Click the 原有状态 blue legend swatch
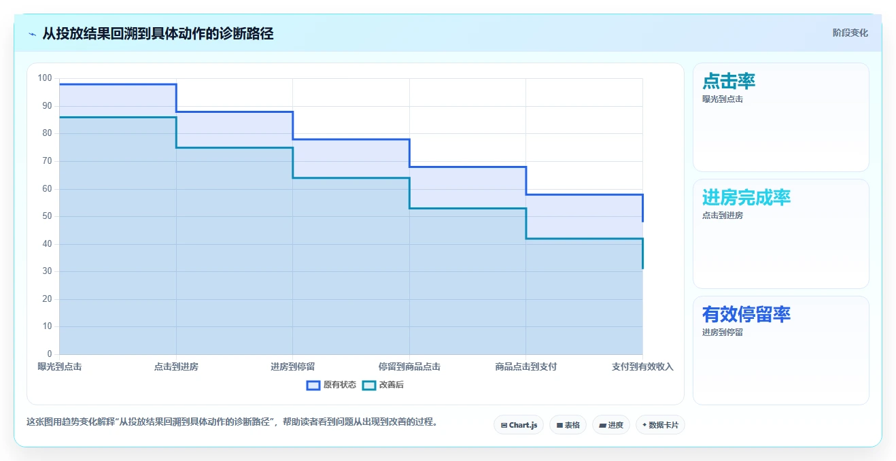 point(313,386)
